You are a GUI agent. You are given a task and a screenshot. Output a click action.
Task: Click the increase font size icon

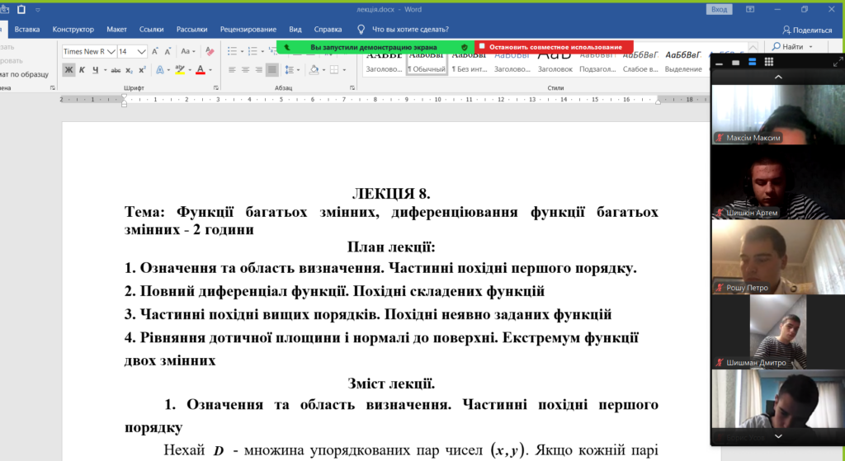coord(155,52)
